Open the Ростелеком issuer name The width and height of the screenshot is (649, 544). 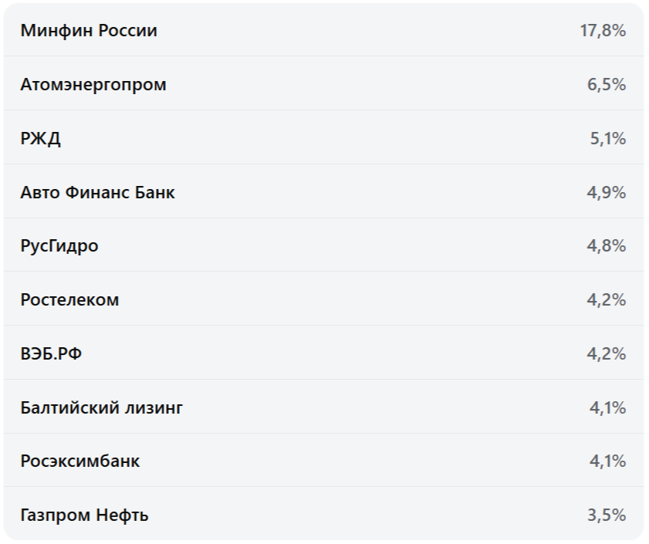click(70, 299)
